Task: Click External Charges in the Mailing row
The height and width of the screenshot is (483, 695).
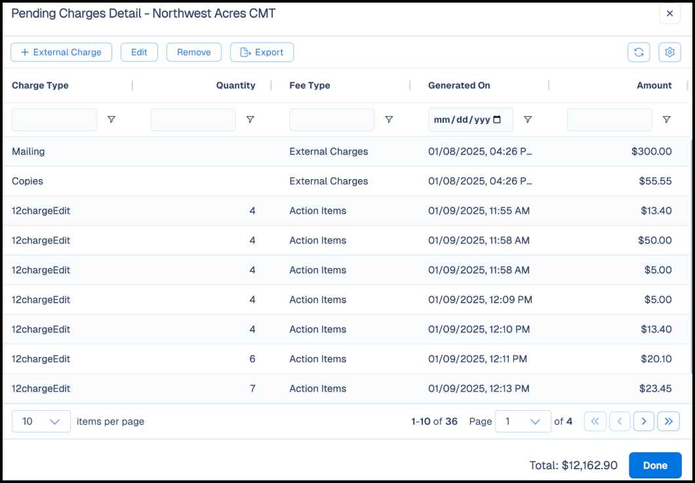Action: [x=329, y=152]
